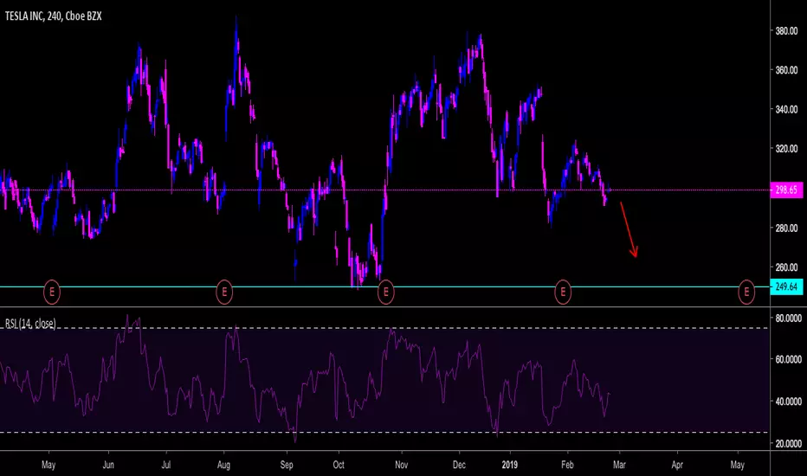The width and height of the screenshot is (807, 476).
Task: Click the 260.00 price axis value
Action: tap(786, 267)
